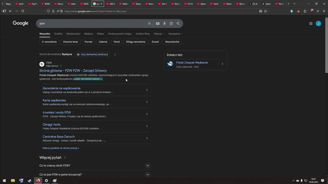Open Windows Start menu
This screenshot has width=328, height=184.
(4, 181)
